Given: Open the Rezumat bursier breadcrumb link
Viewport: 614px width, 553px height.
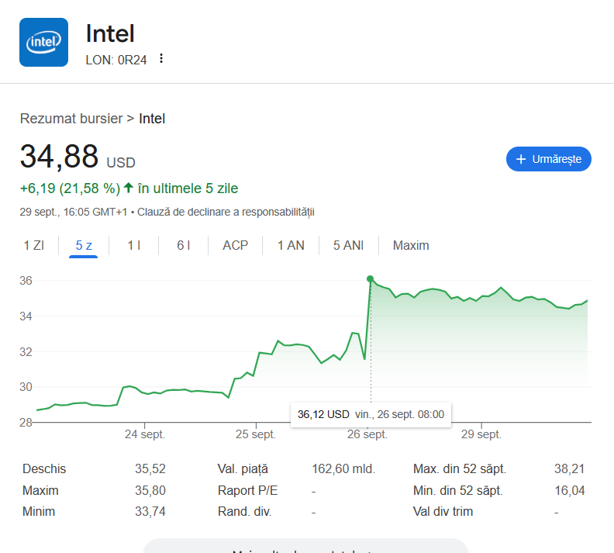Looking at the screenshot, I should coord(71,119).
